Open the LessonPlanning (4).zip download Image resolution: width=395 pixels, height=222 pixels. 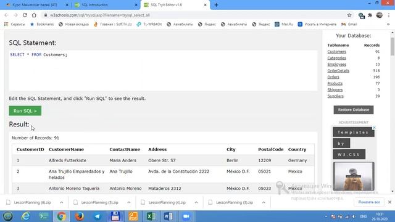pyautogui.click(x=167, y=202)
